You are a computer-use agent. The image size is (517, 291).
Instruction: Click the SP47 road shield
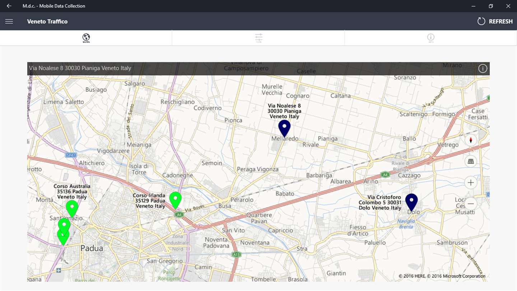[71, 155]
